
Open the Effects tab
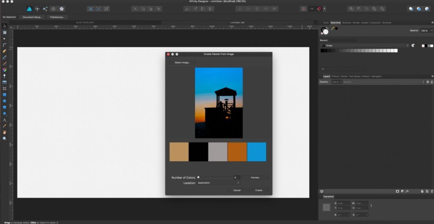point(336,76)
